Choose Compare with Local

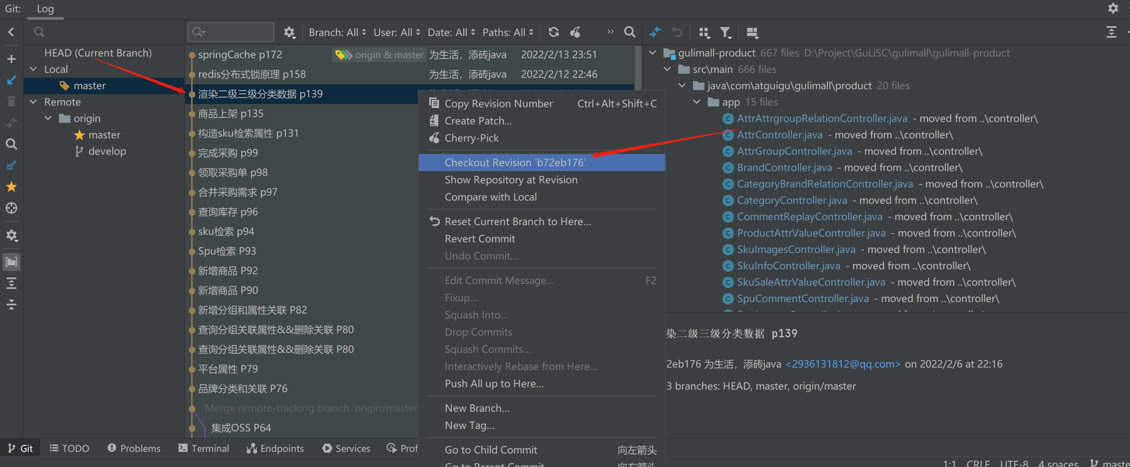(x=541, y=197)
